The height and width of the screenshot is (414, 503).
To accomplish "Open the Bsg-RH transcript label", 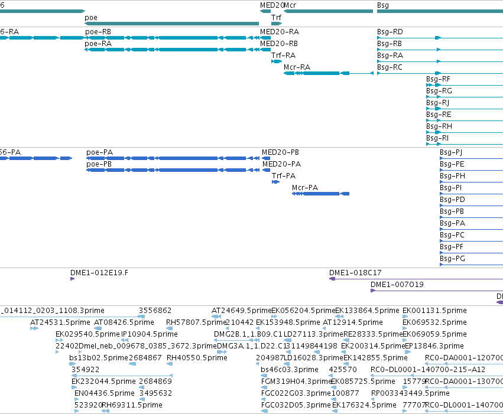I will 439,126.
